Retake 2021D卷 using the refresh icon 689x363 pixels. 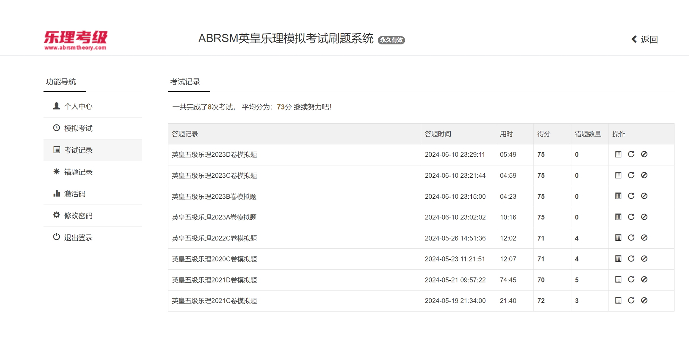(x=631, y=280)
